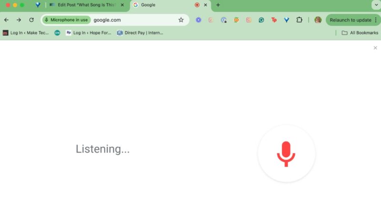Switch to pinned blue V tab
The width and height of the screenshot is (381, 222).
pyautogui.click(x=38, y=5)
